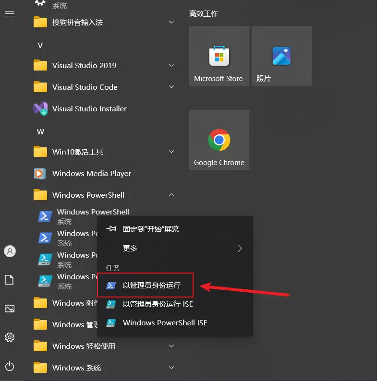Open Visual Studio Installer app

pyautogui.click(x=89, y=109)
